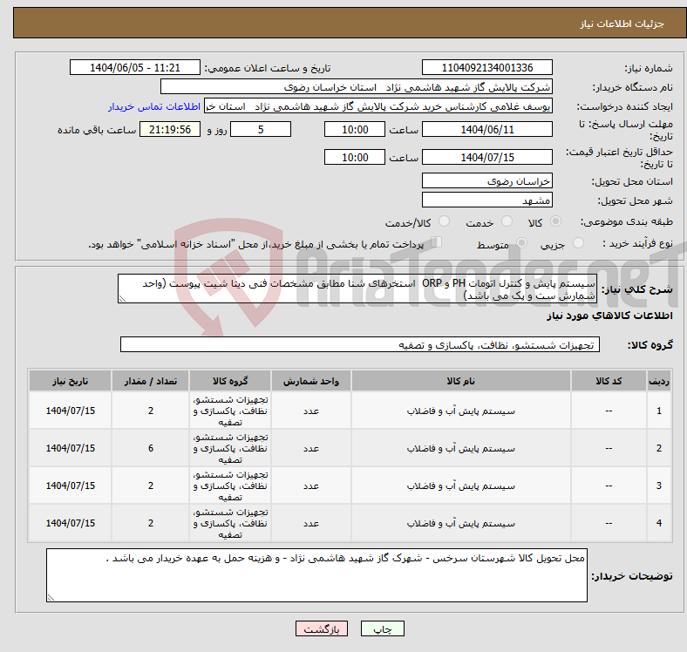Click the شماره نیاز field 1104092134001336
Viewport: 687px width, 652px height.
(486, 67)
